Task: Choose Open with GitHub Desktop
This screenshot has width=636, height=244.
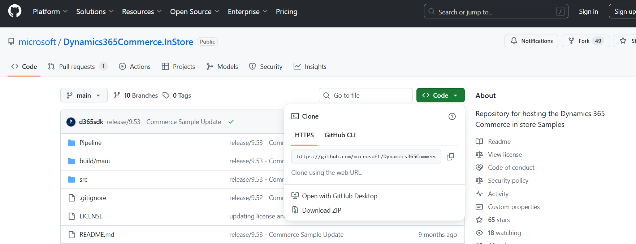Action: click(339, 196)
